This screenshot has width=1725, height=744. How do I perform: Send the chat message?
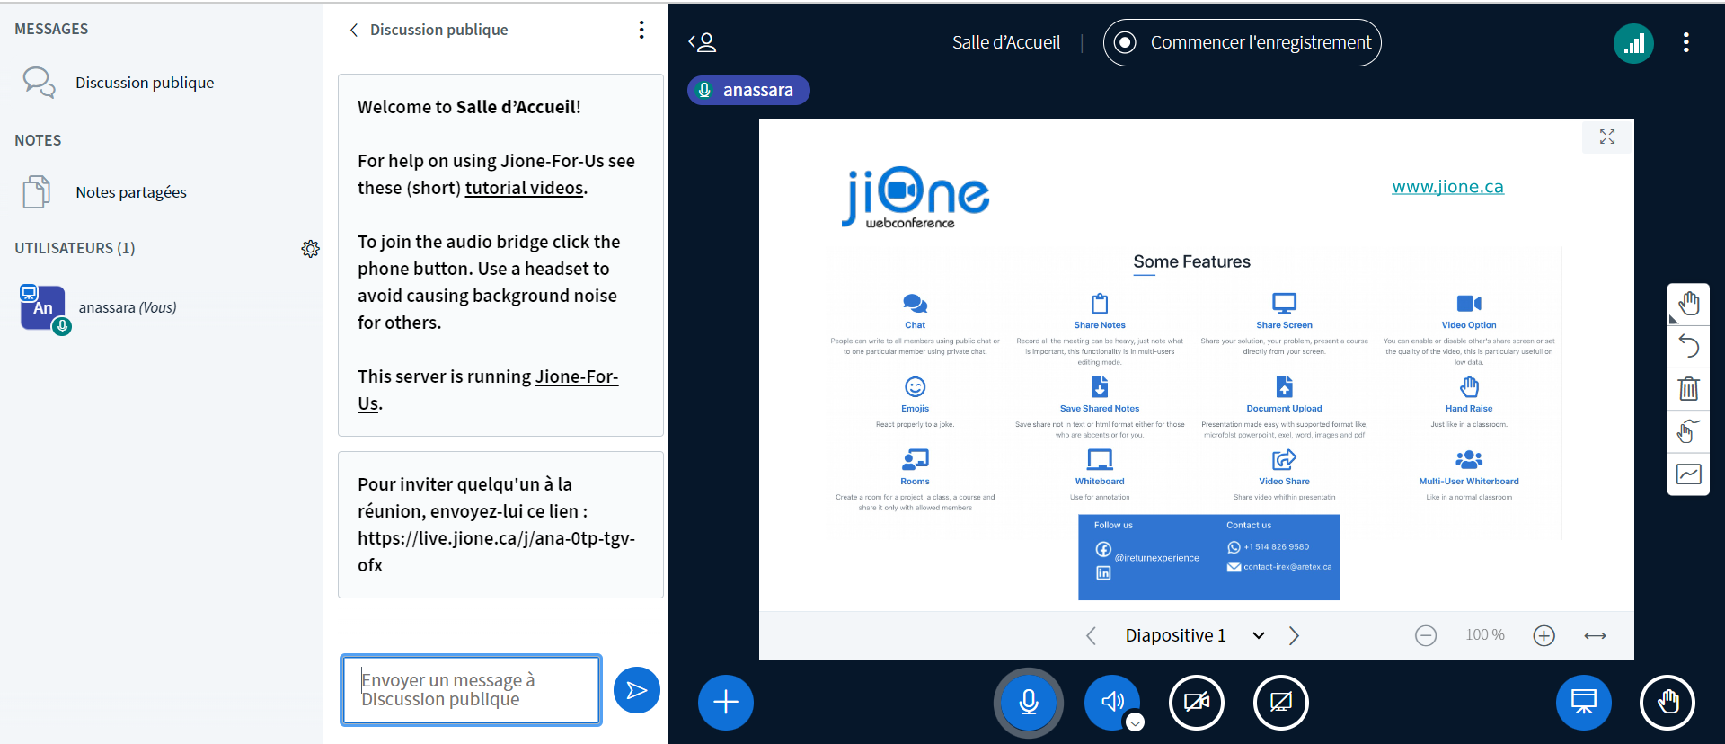[637, 690]
